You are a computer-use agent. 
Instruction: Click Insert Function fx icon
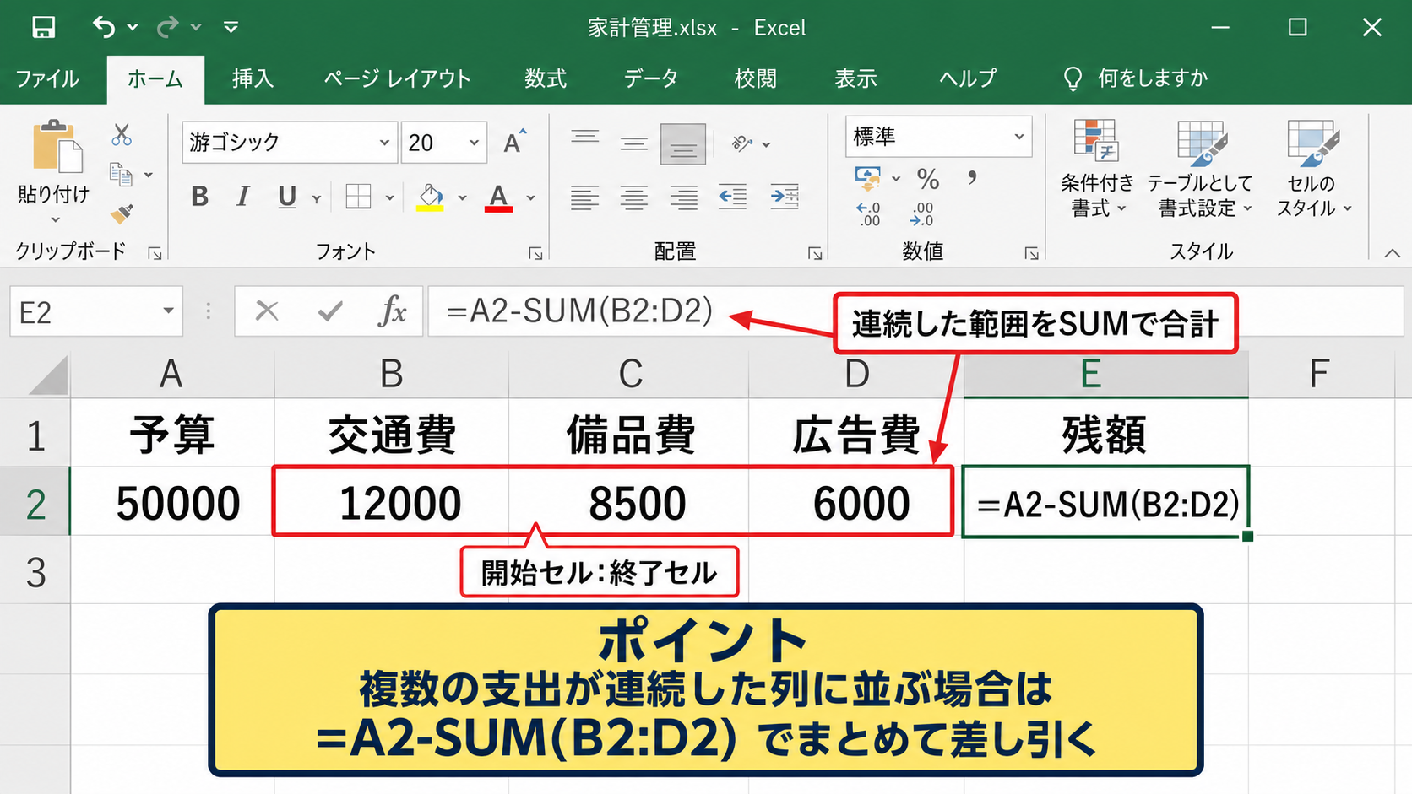(x=393, y=311)
